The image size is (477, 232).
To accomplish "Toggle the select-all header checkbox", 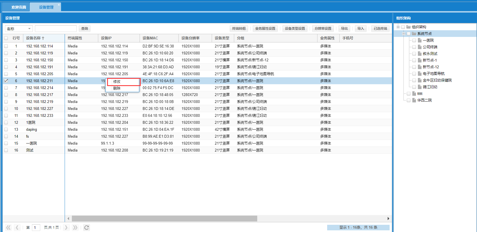I will pos(6,38).
